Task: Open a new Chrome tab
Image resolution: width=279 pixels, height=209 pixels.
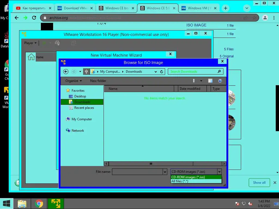Action: 225,8
